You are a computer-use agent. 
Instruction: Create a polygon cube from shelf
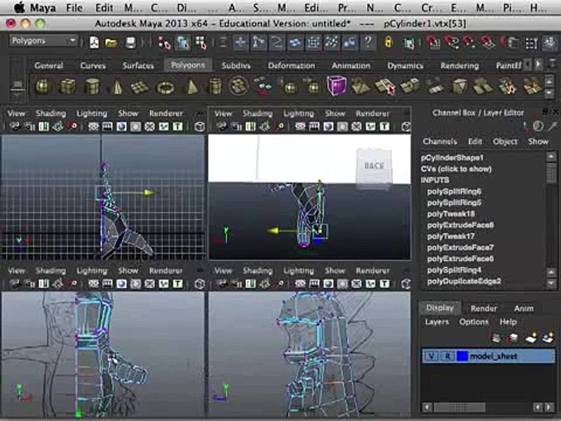[x=68, y=87]
